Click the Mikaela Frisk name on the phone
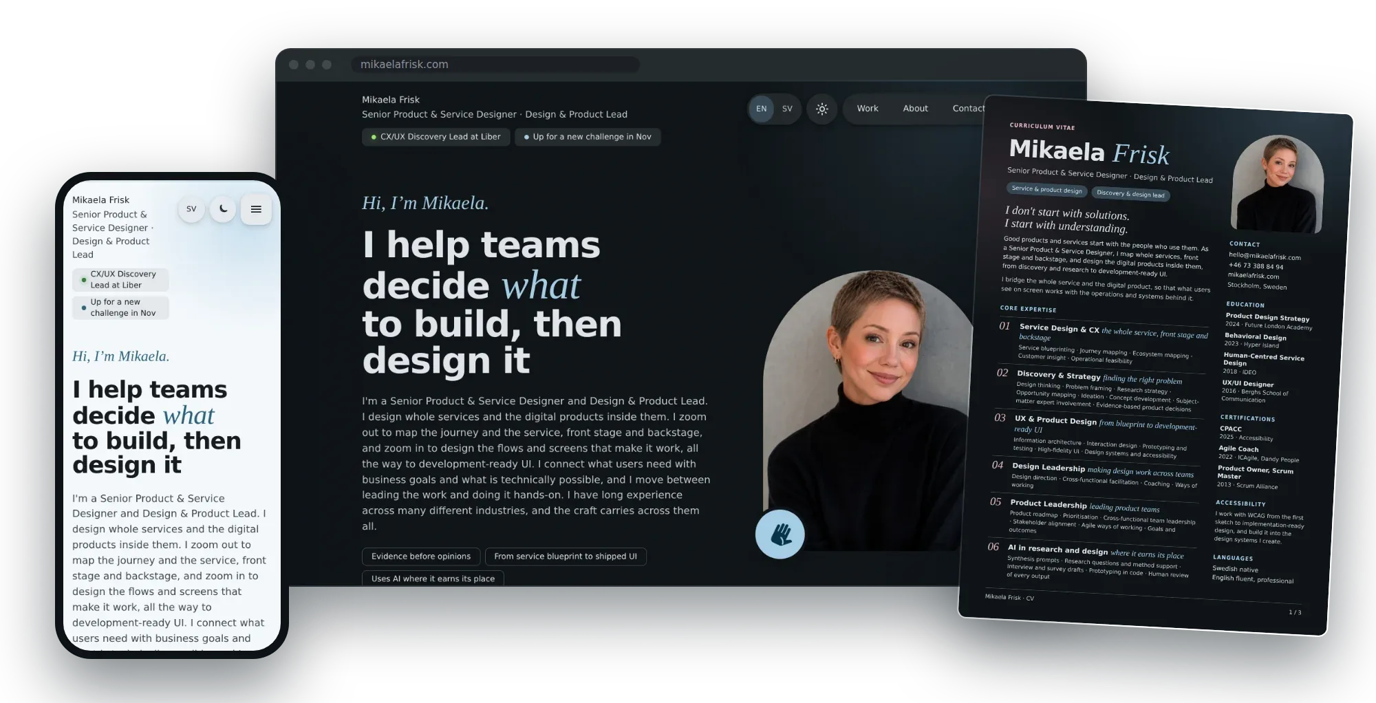Screen dimensions: 1376x703 coord(100,200)
